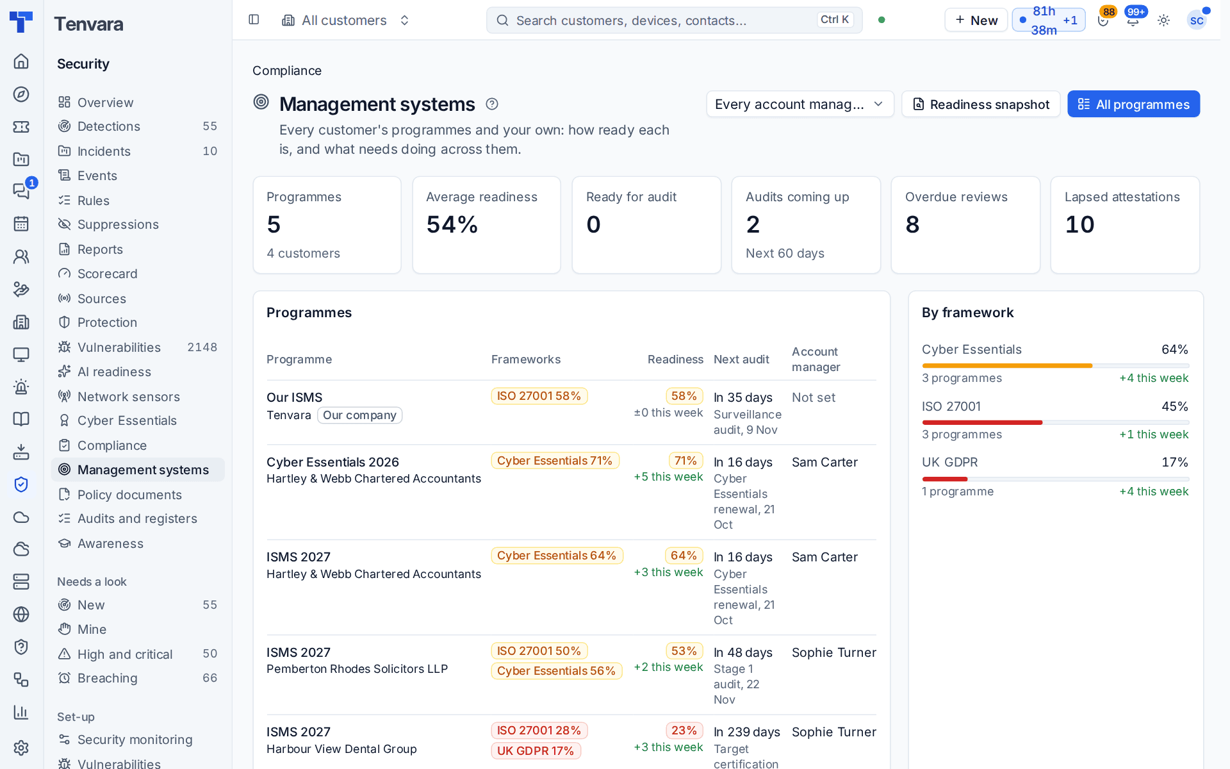This screenshot has height=769, width=1230.
Task: Click the Readiness snapshot button
Action: pos(981,104)
